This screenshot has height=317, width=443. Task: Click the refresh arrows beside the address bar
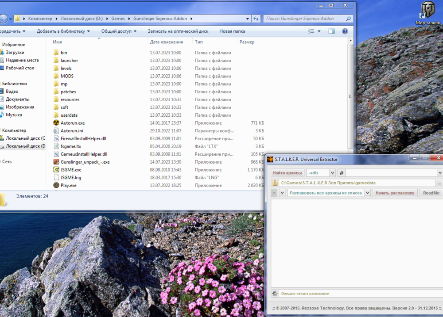(256, 19)
